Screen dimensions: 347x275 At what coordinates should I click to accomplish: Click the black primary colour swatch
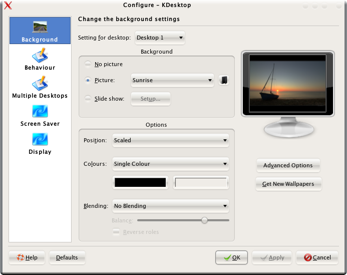[x=140, y=182]
